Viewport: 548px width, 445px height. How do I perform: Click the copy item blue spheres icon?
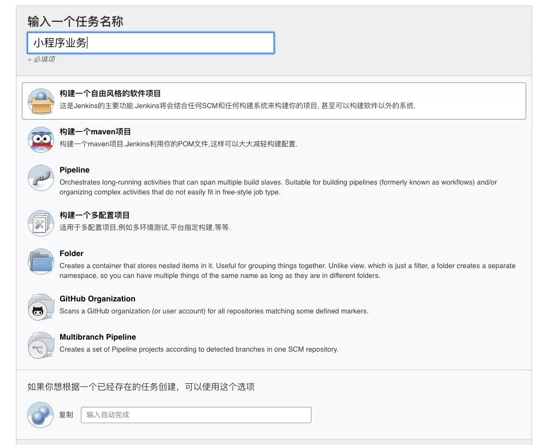pos(40,415)
